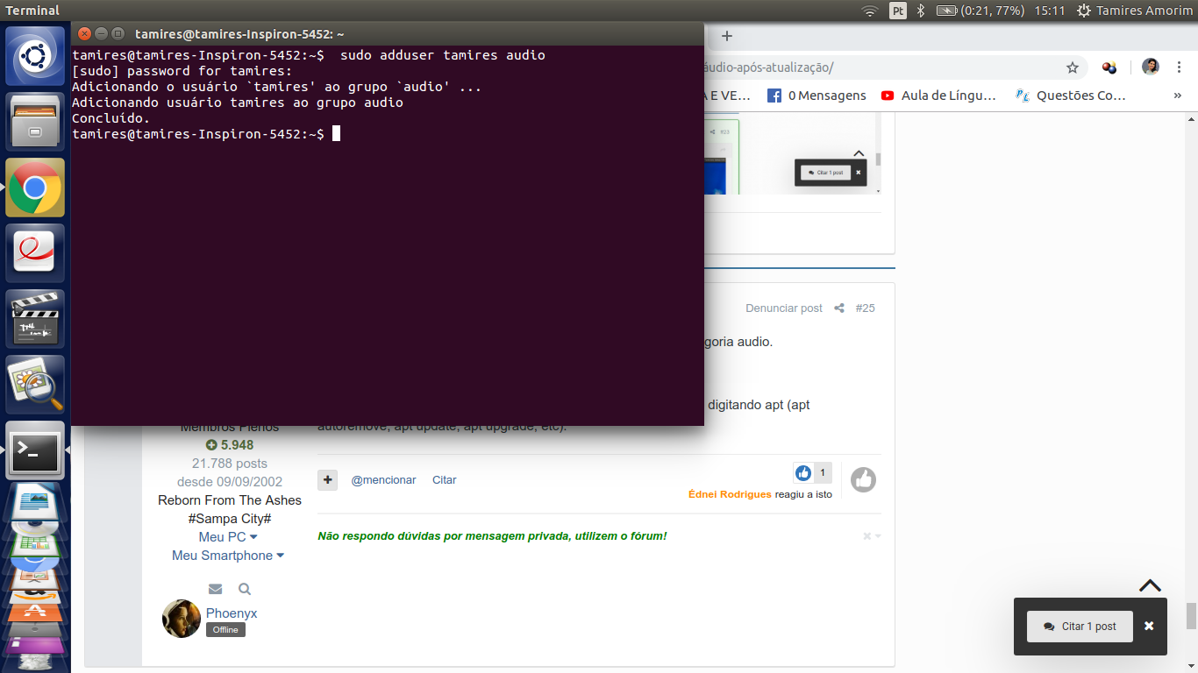Click the '5.948' reputation score
1198x673 pixels.
tap(230, 445)
